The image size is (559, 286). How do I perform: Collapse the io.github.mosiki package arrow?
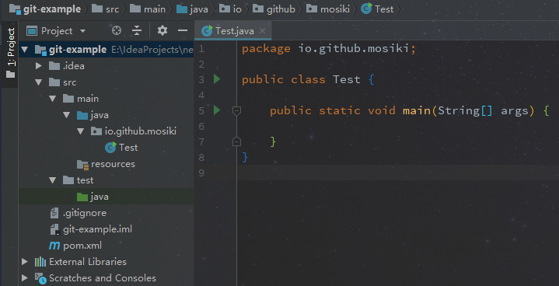81,131
